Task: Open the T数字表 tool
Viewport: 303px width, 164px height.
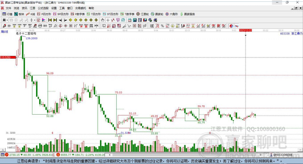Action: click(x=127, y=14)
